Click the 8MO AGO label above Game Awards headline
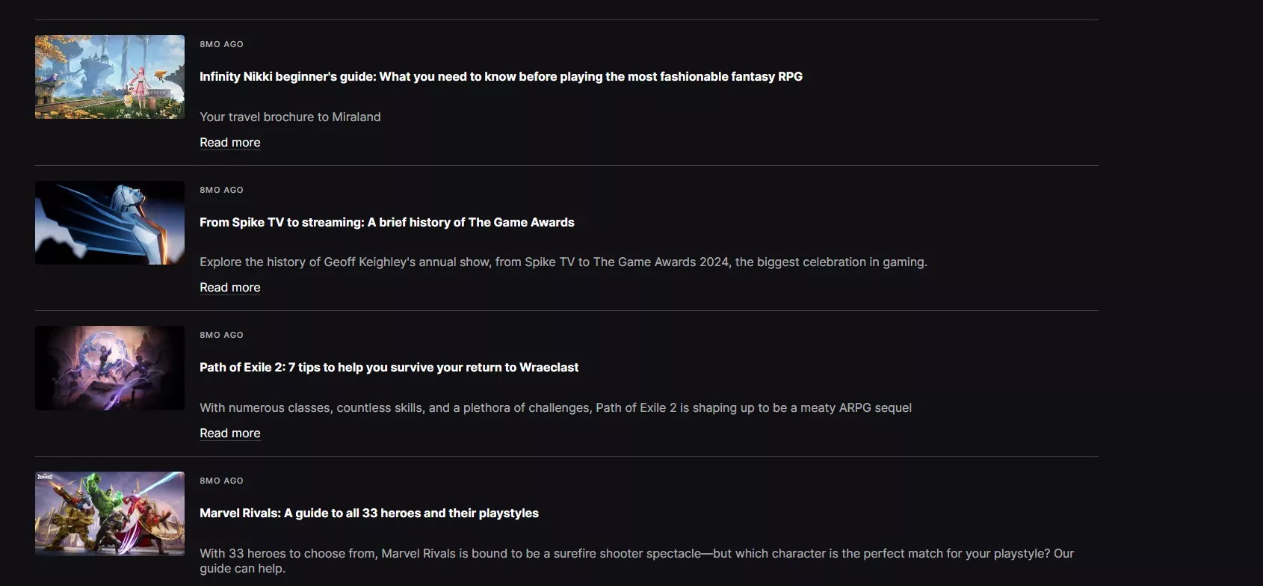The image size is (1263, 586). pyautogui.click(x=221, y=190)
